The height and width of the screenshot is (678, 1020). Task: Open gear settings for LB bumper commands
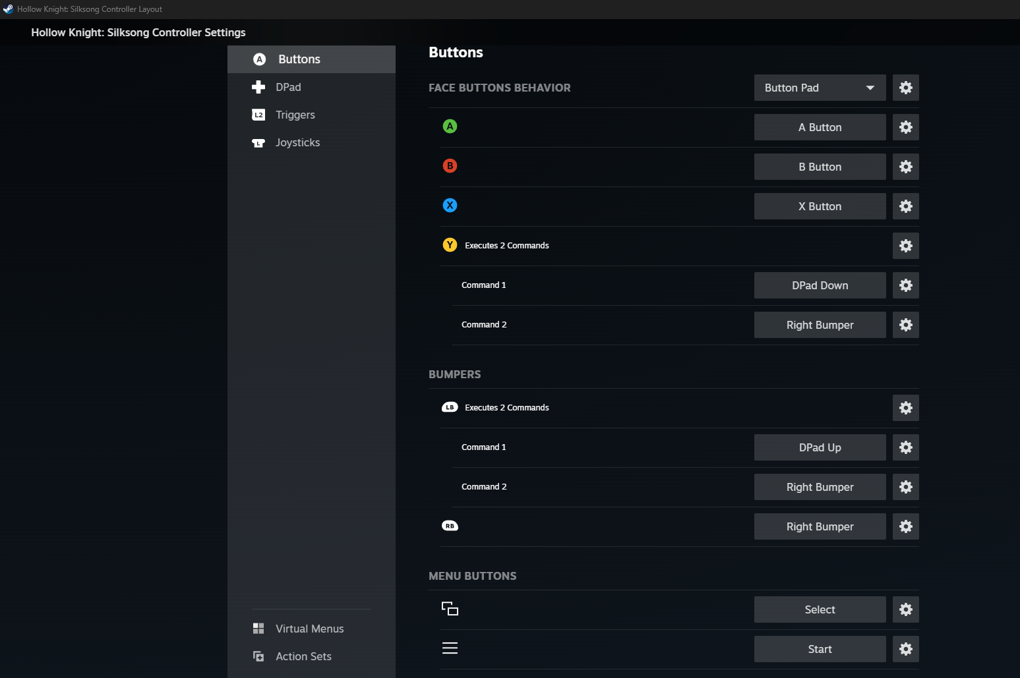pyautogui.click(x=906, y=408)
